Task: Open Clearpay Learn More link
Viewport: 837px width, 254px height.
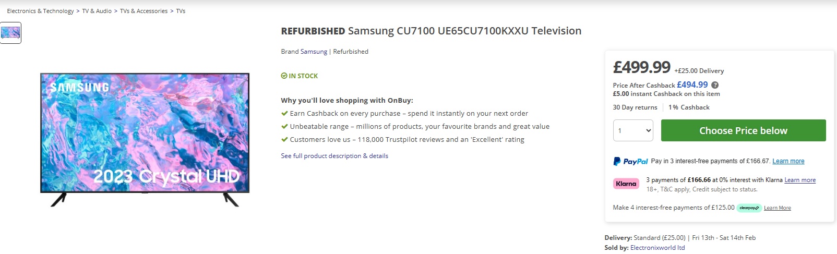Action: [x=777, y=208]
